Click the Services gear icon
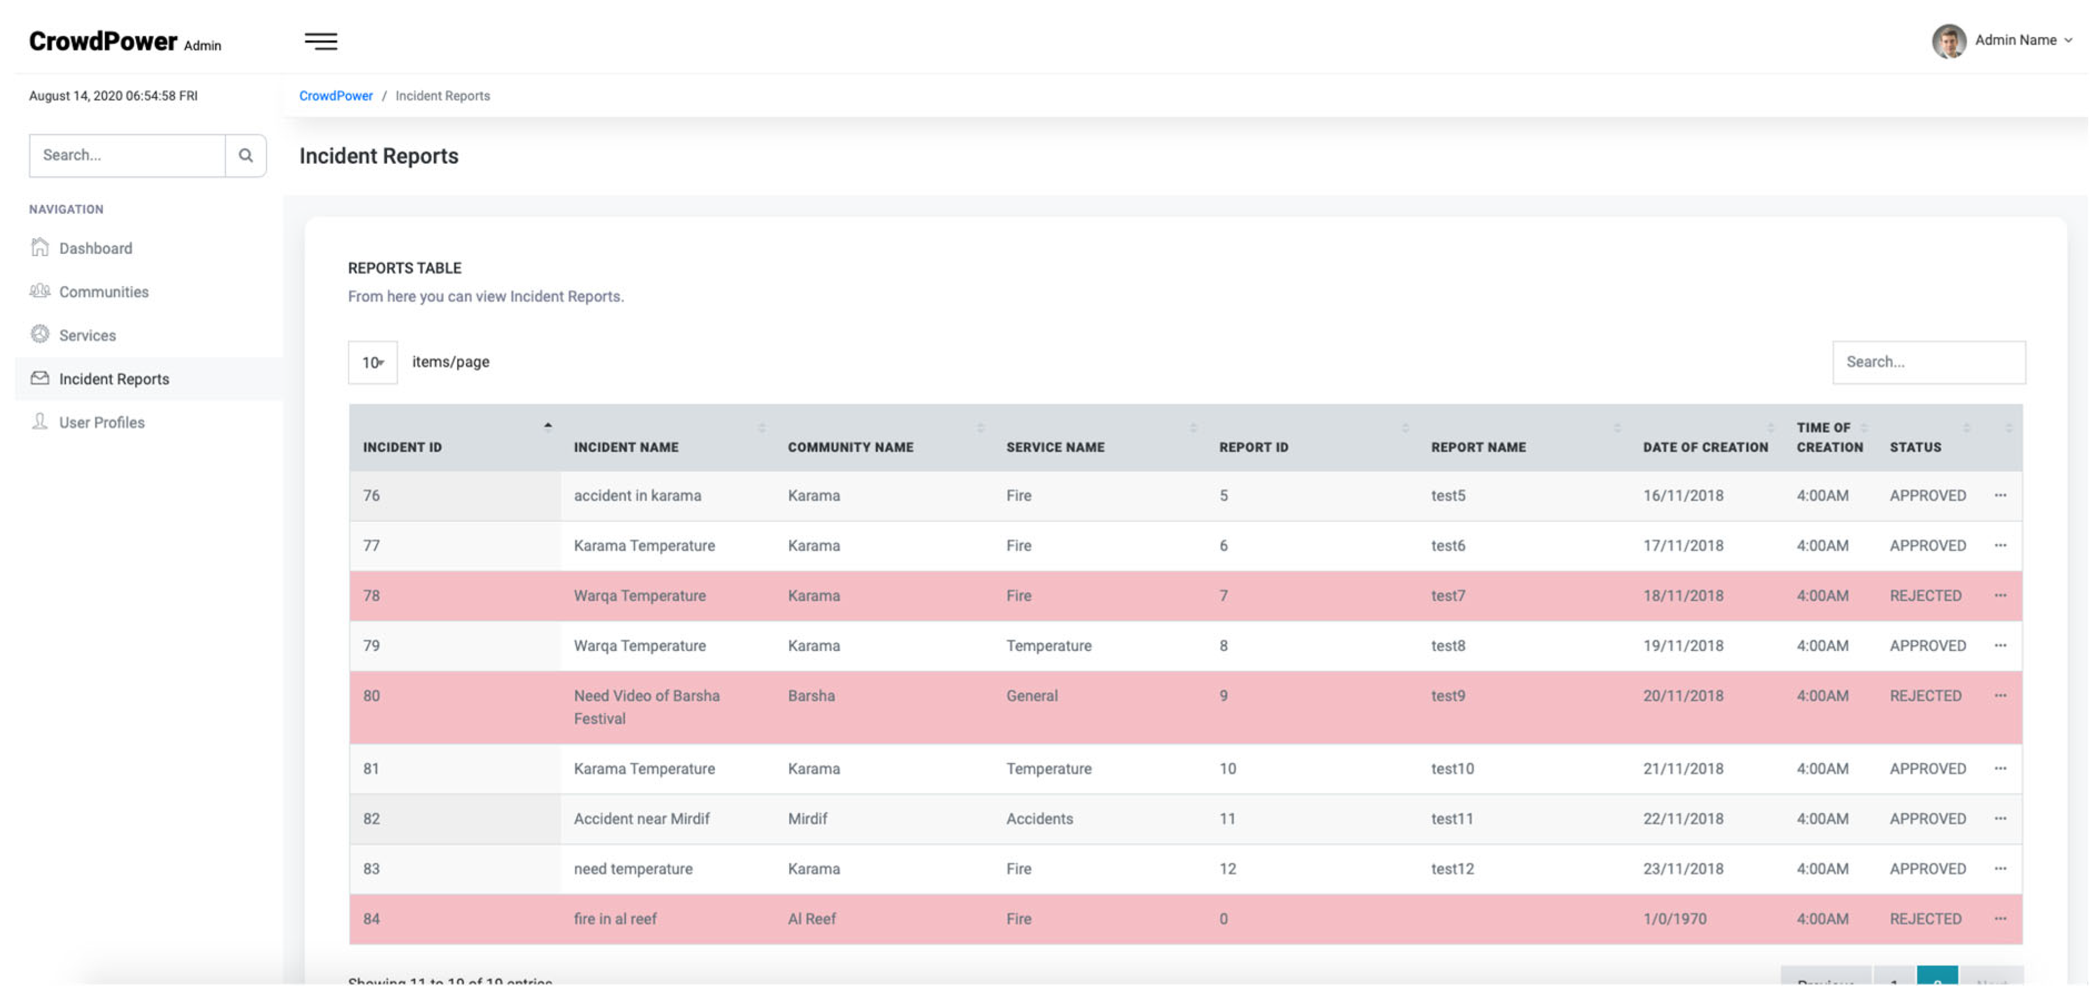The height and width of the screenshot is (1004, 2100). coord(40,334)
